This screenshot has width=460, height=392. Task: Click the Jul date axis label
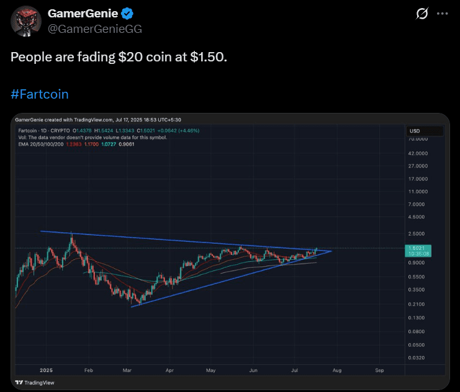(294, 370)
